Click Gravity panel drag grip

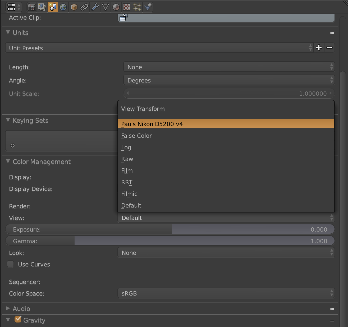[332, 321]
